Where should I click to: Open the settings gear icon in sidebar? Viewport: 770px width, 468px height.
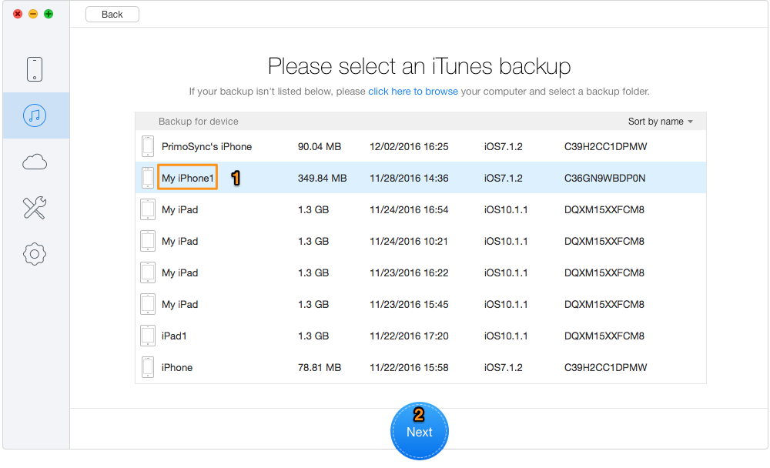(x=35, y=254)
